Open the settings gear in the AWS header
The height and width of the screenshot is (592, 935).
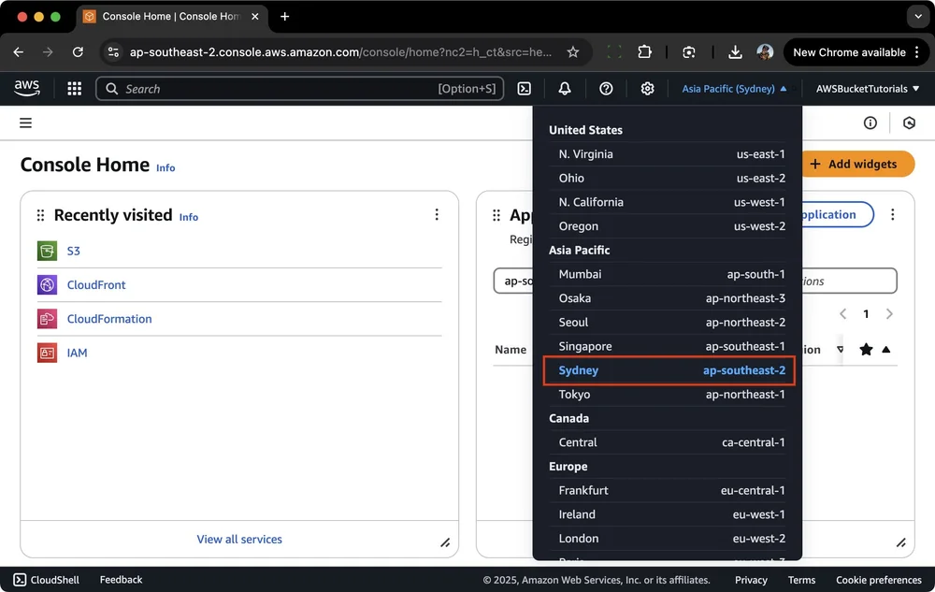pyautogui.click(x=647, y=89)
